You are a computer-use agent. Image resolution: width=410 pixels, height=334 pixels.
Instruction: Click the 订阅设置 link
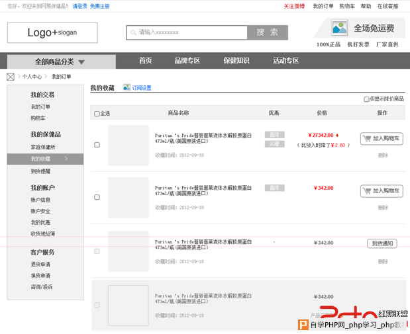coord(142,88)
